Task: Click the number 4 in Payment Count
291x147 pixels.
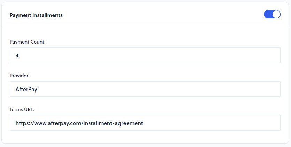Action: click(17, 55)
